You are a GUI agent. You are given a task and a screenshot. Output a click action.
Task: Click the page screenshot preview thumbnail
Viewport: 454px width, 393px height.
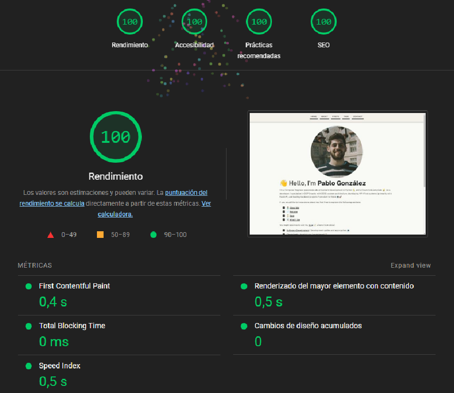click(x=338, y=174)
